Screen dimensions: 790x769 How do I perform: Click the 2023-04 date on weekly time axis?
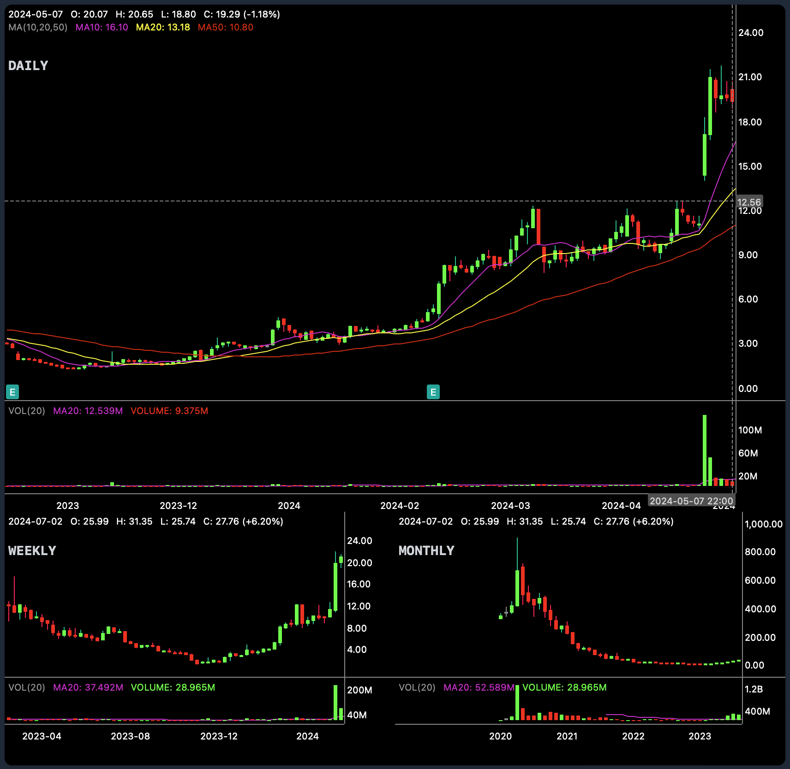click(x=42, y=736)
